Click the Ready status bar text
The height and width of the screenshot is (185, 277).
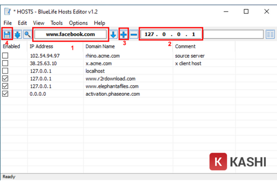(x=9, y=177)
